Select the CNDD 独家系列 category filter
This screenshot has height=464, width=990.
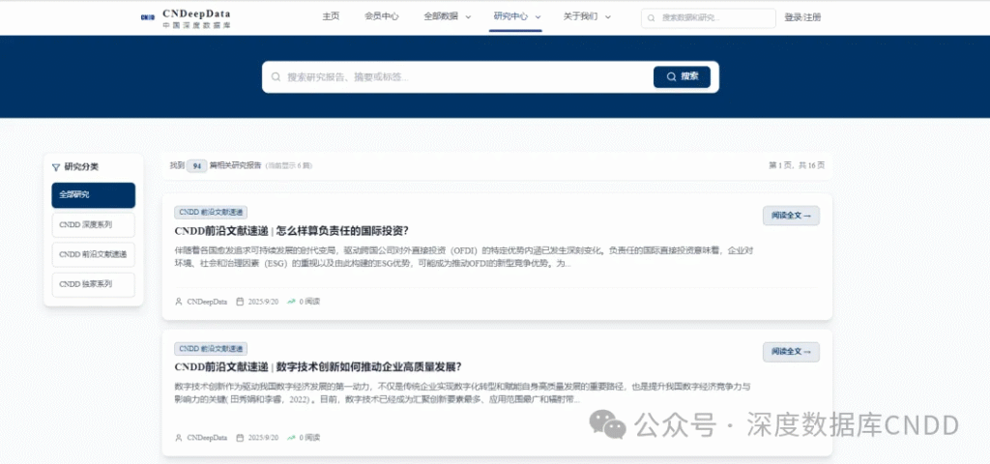point(94,284)
